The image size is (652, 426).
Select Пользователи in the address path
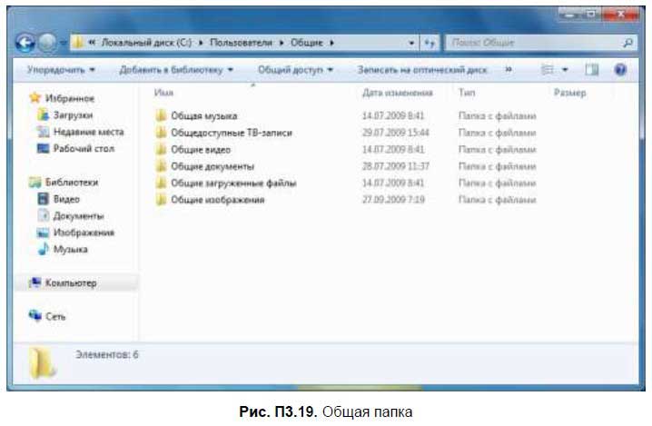pos(242,43)
